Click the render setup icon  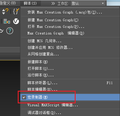coord(7,21)
